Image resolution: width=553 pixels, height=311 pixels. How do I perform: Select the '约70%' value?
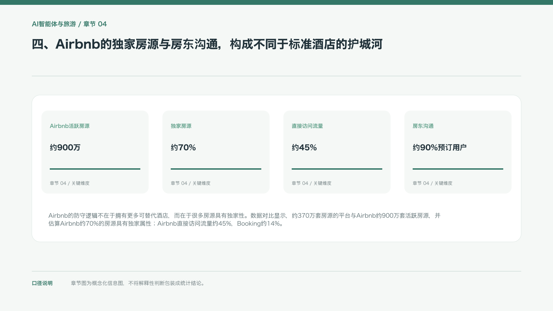point(183,148)
